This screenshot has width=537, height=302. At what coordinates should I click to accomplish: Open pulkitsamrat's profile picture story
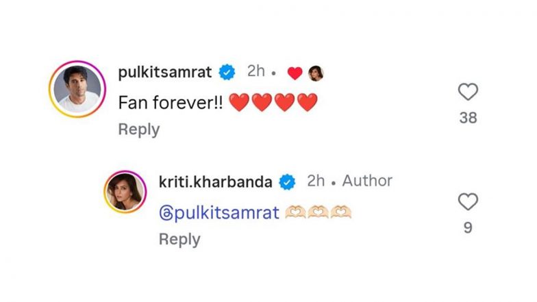click(x=77, y=89)
